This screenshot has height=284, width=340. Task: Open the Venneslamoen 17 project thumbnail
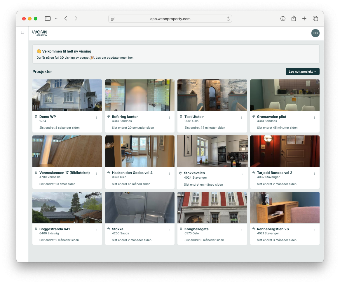point(67,151)
